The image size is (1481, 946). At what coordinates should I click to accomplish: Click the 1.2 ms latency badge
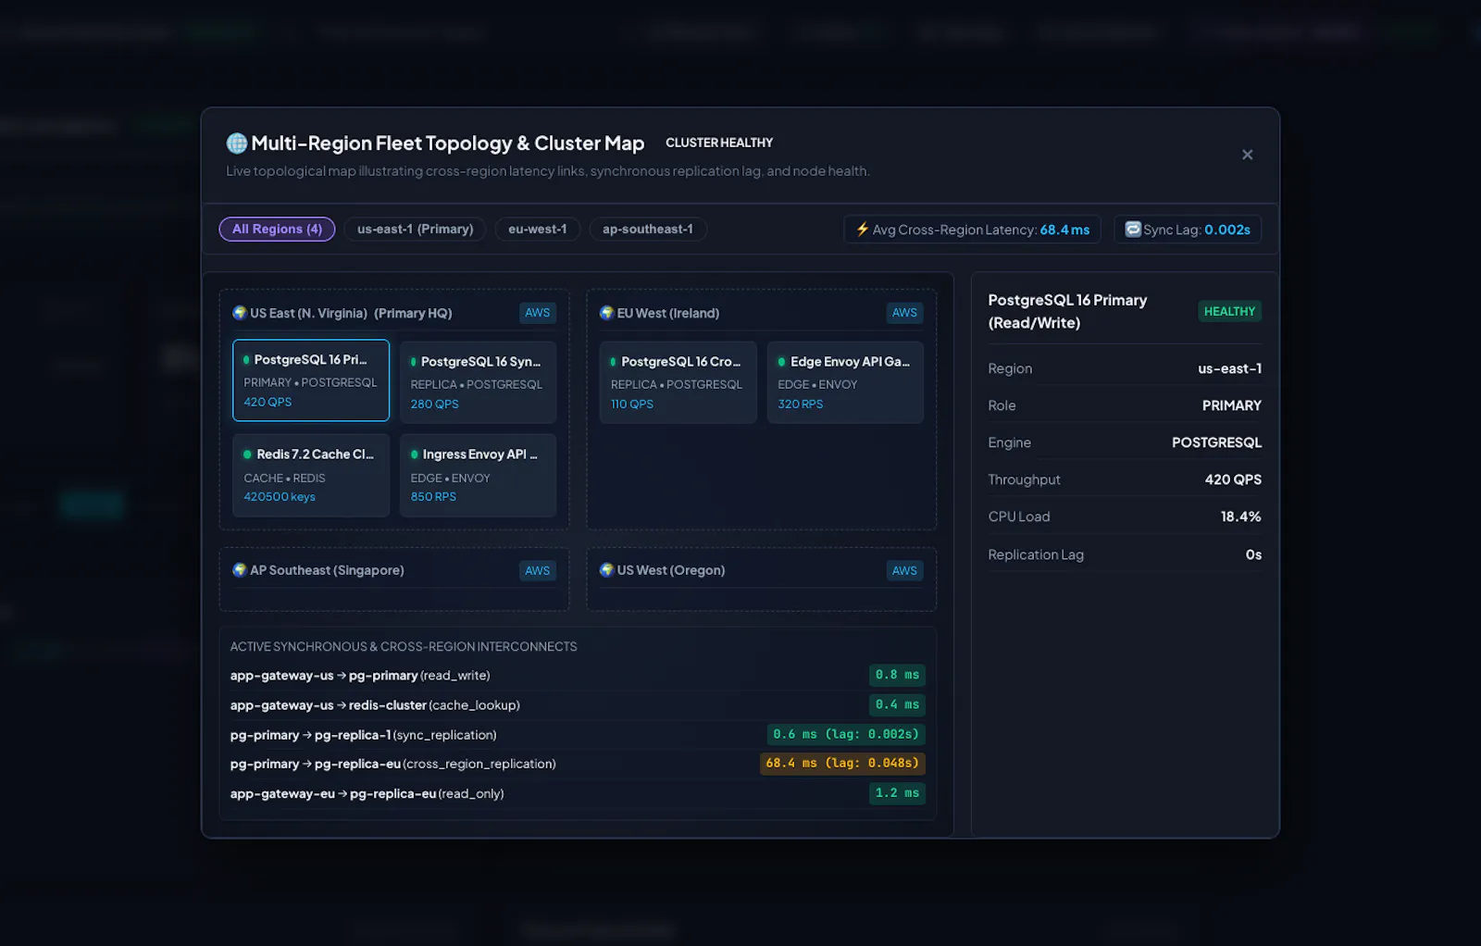pyautogui.click(x=897, y=793)
